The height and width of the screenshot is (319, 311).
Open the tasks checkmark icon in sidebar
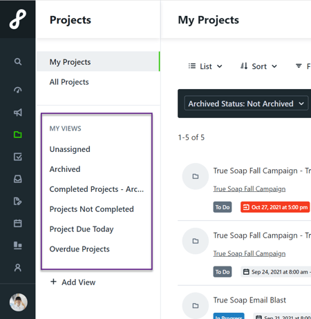(x=18, y=157)
